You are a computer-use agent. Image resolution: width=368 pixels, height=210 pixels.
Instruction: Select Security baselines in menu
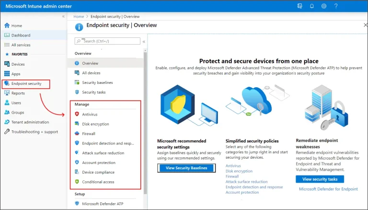(97, 82)
